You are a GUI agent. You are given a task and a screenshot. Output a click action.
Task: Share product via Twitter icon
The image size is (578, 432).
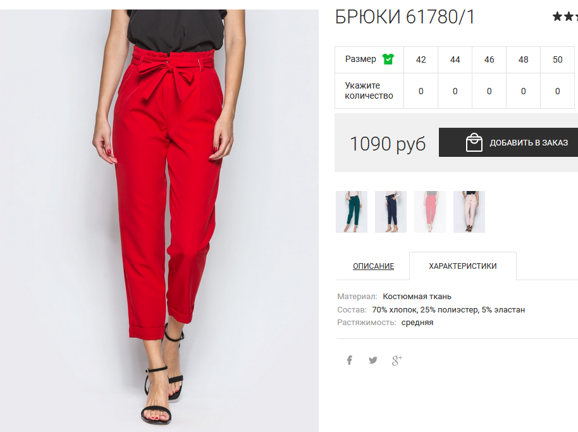[x=373, y=360]
